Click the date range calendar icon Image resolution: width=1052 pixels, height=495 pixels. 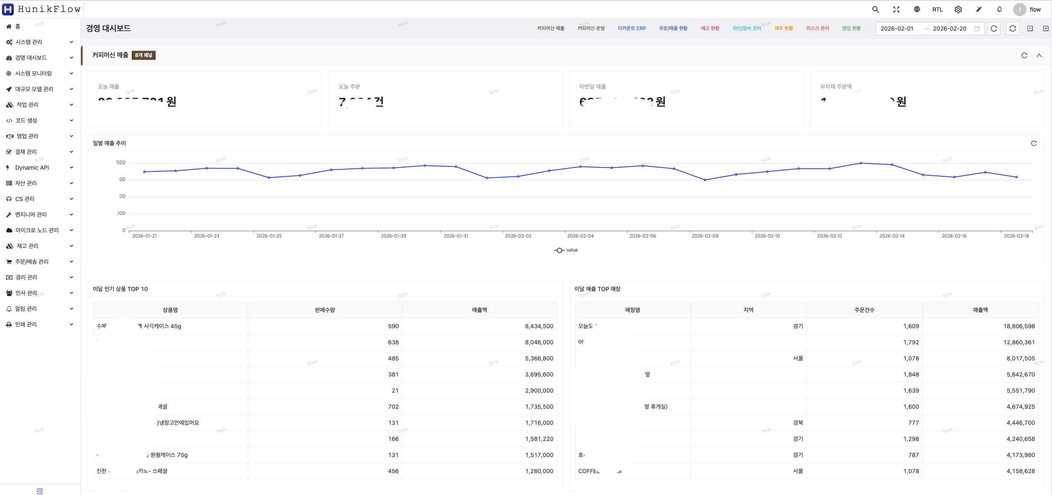tap(977, 28)
